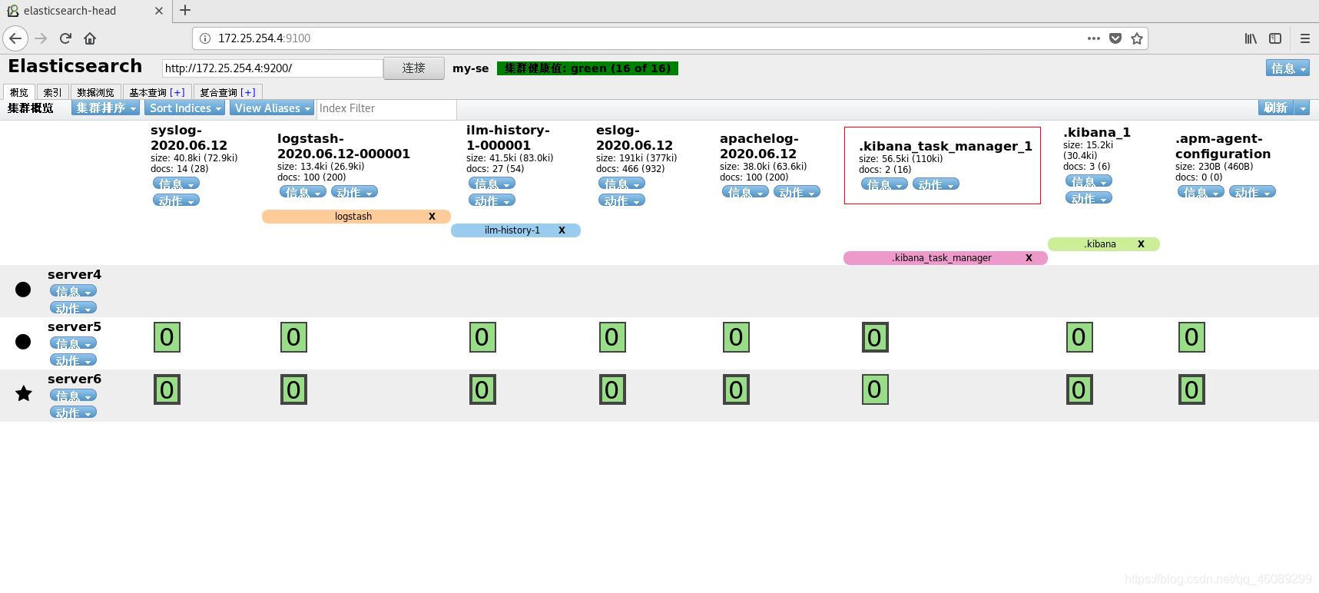Open 信息 dropdown for logstash index
This screenshot has width=1319, height=593.
(303, 192)
